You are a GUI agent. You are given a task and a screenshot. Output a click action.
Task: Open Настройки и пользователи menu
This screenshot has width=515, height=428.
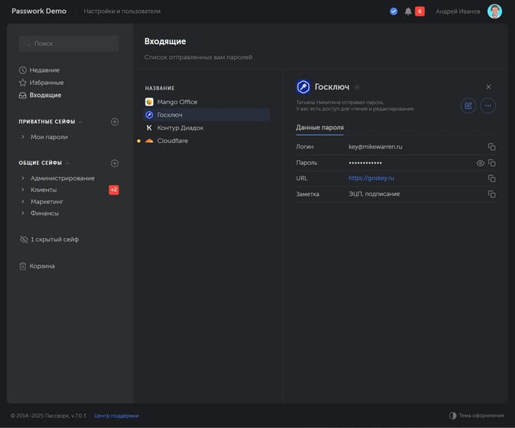(121, 11)
